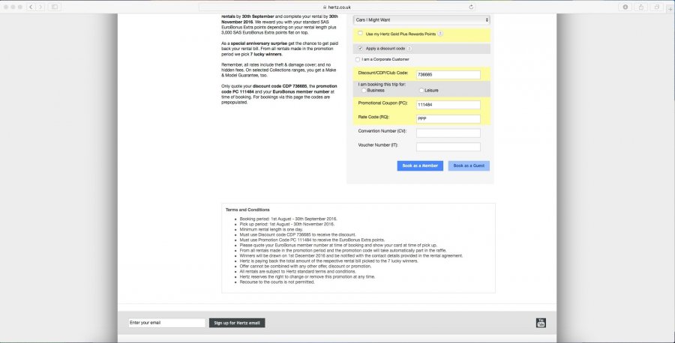This screenshot has width=675, height=343.
Task: Select the Business trip radio button
Action: 364,91
